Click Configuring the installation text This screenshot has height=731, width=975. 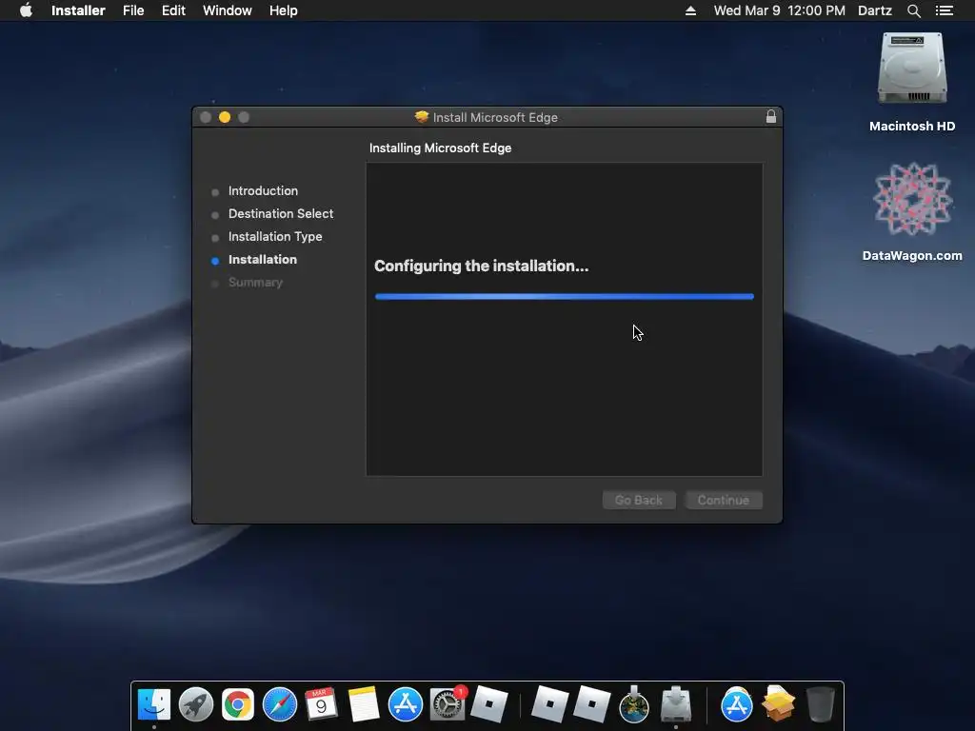(x=481, y=267)
